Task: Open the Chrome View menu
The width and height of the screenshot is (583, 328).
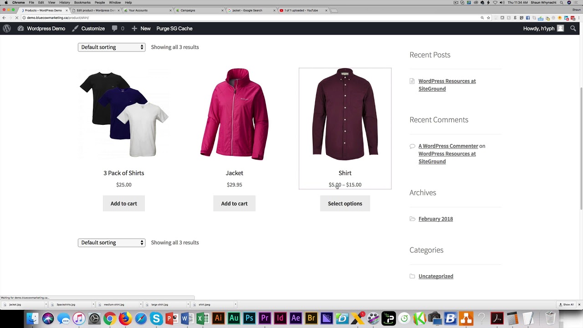Action: 51,2
